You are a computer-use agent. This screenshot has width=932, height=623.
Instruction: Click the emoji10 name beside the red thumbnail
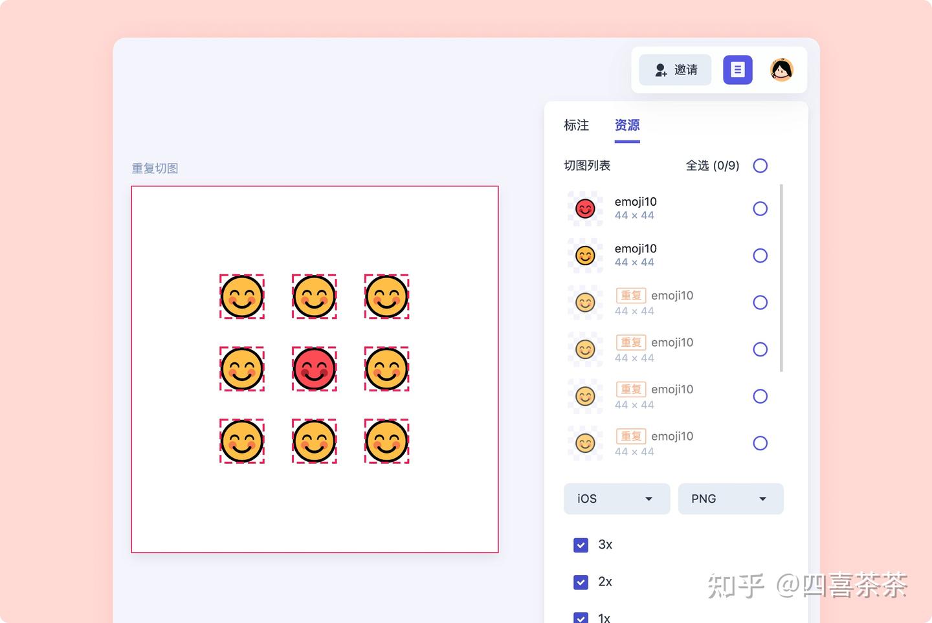636,202
